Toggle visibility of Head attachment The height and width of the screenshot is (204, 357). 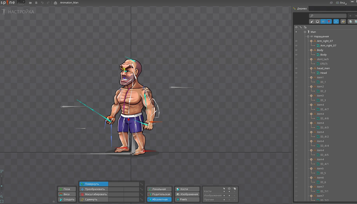click(x=296, y=73)
